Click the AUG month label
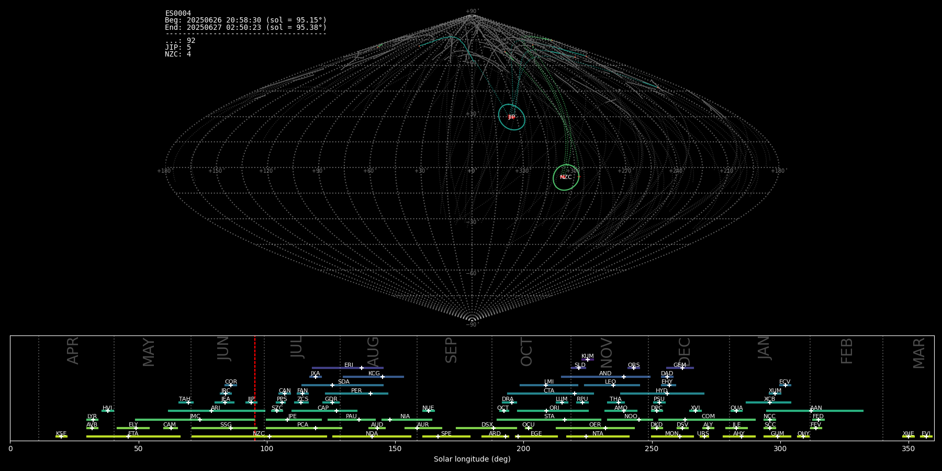 (x=373, y=352)
